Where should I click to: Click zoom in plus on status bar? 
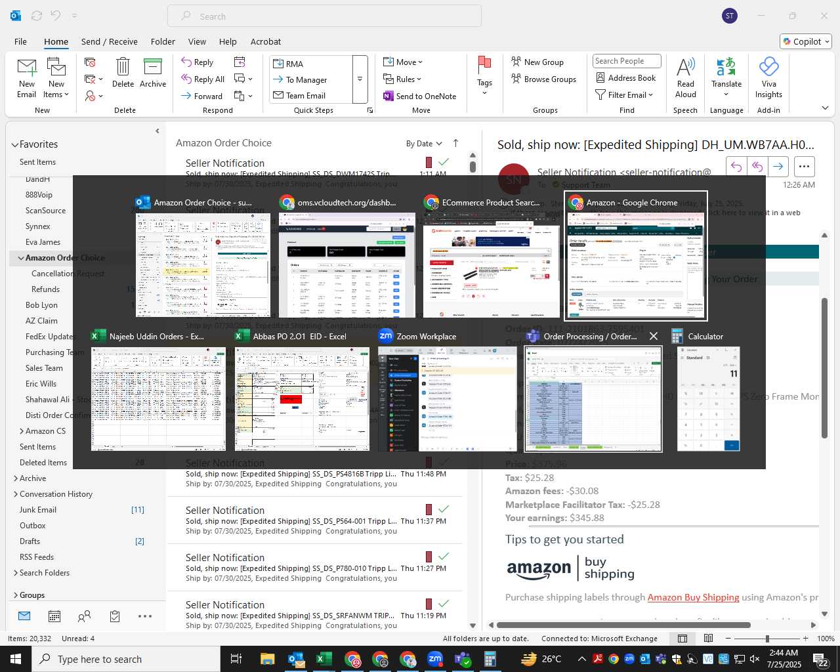point(805,639)
